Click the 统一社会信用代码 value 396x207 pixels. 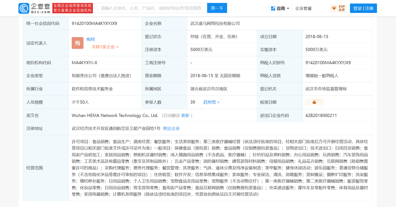(94, 24)
